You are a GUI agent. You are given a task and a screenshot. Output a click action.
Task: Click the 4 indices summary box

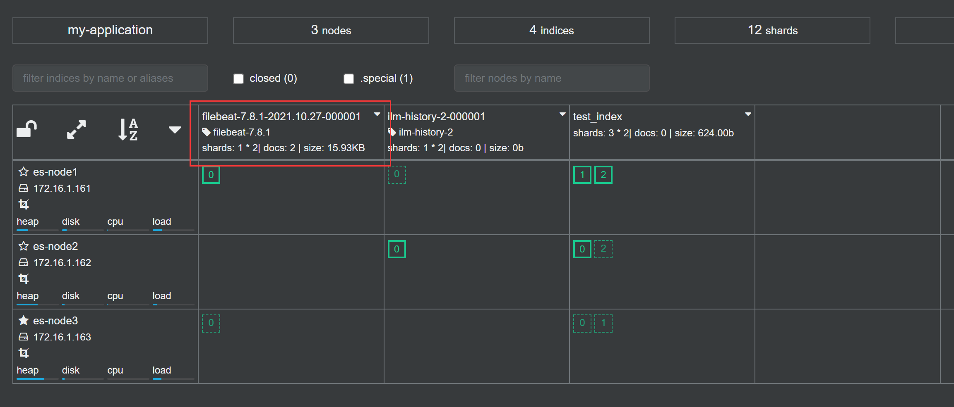pyautogui.click(x=552, y=31)
